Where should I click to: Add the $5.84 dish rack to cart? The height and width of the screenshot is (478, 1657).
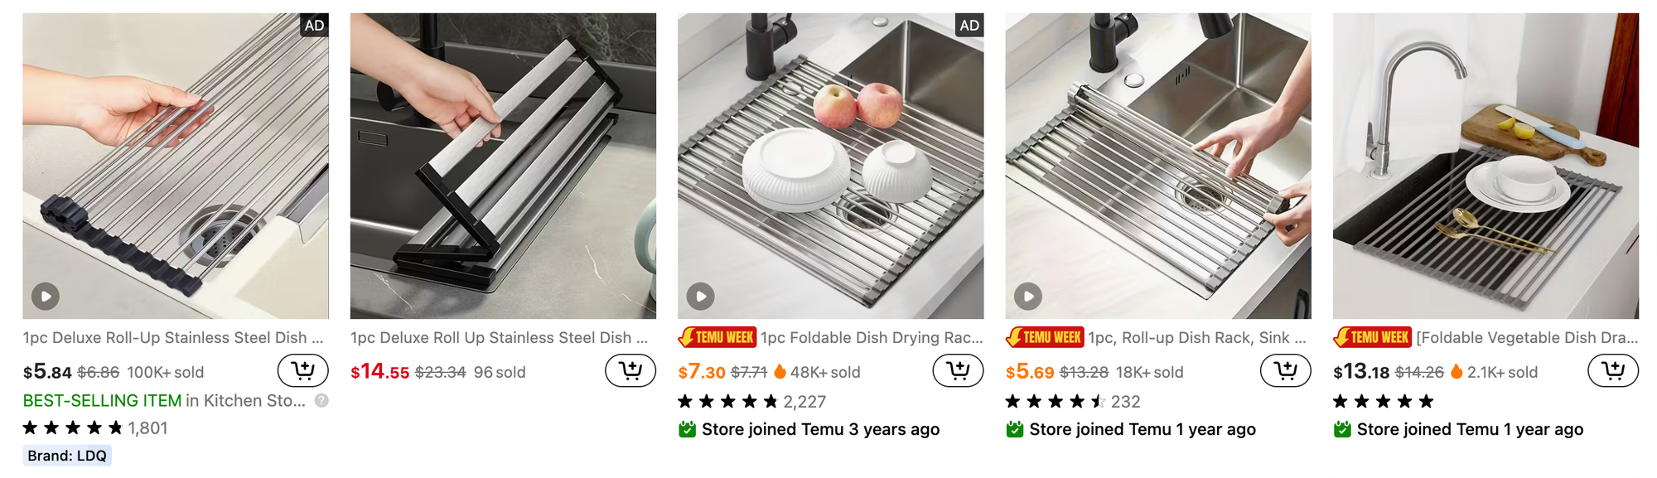click(302, 370)
